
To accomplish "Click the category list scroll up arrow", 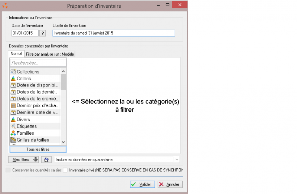I will (x=63, y=71).
